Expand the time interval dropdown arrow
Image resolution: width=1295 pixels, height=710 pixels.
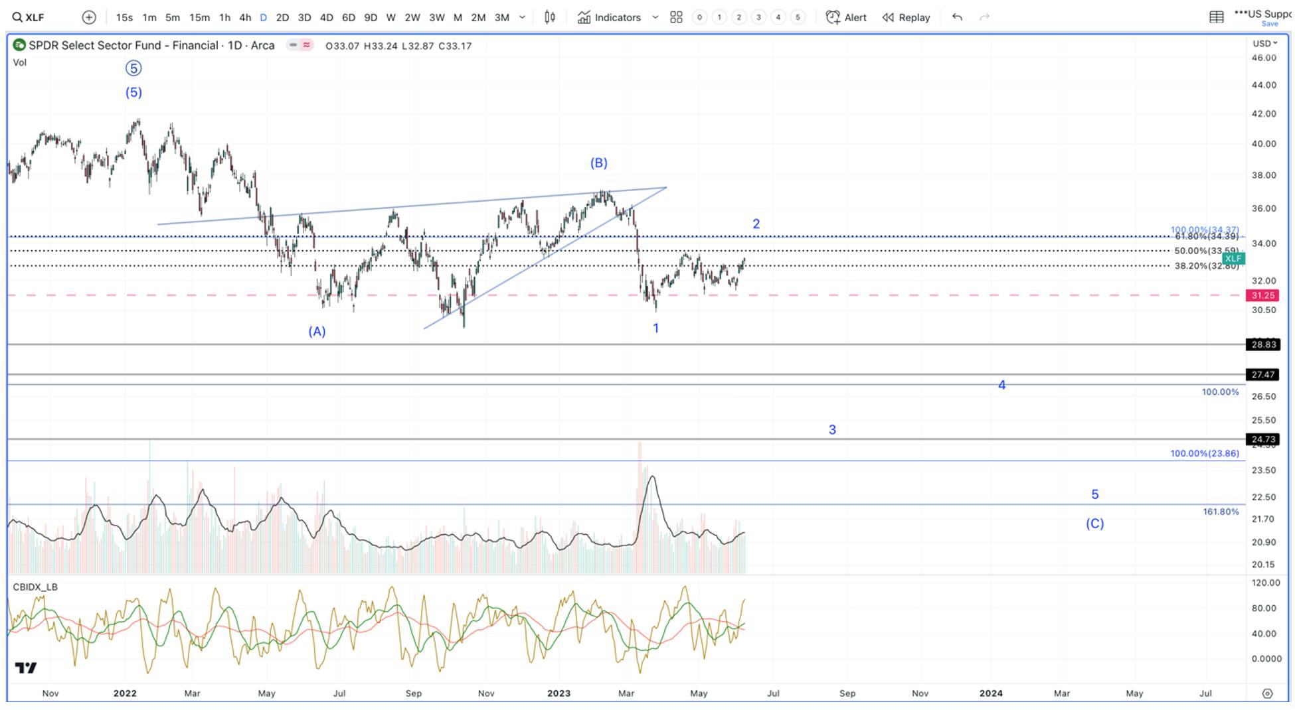pyautogui.click(x=522, y=17)
